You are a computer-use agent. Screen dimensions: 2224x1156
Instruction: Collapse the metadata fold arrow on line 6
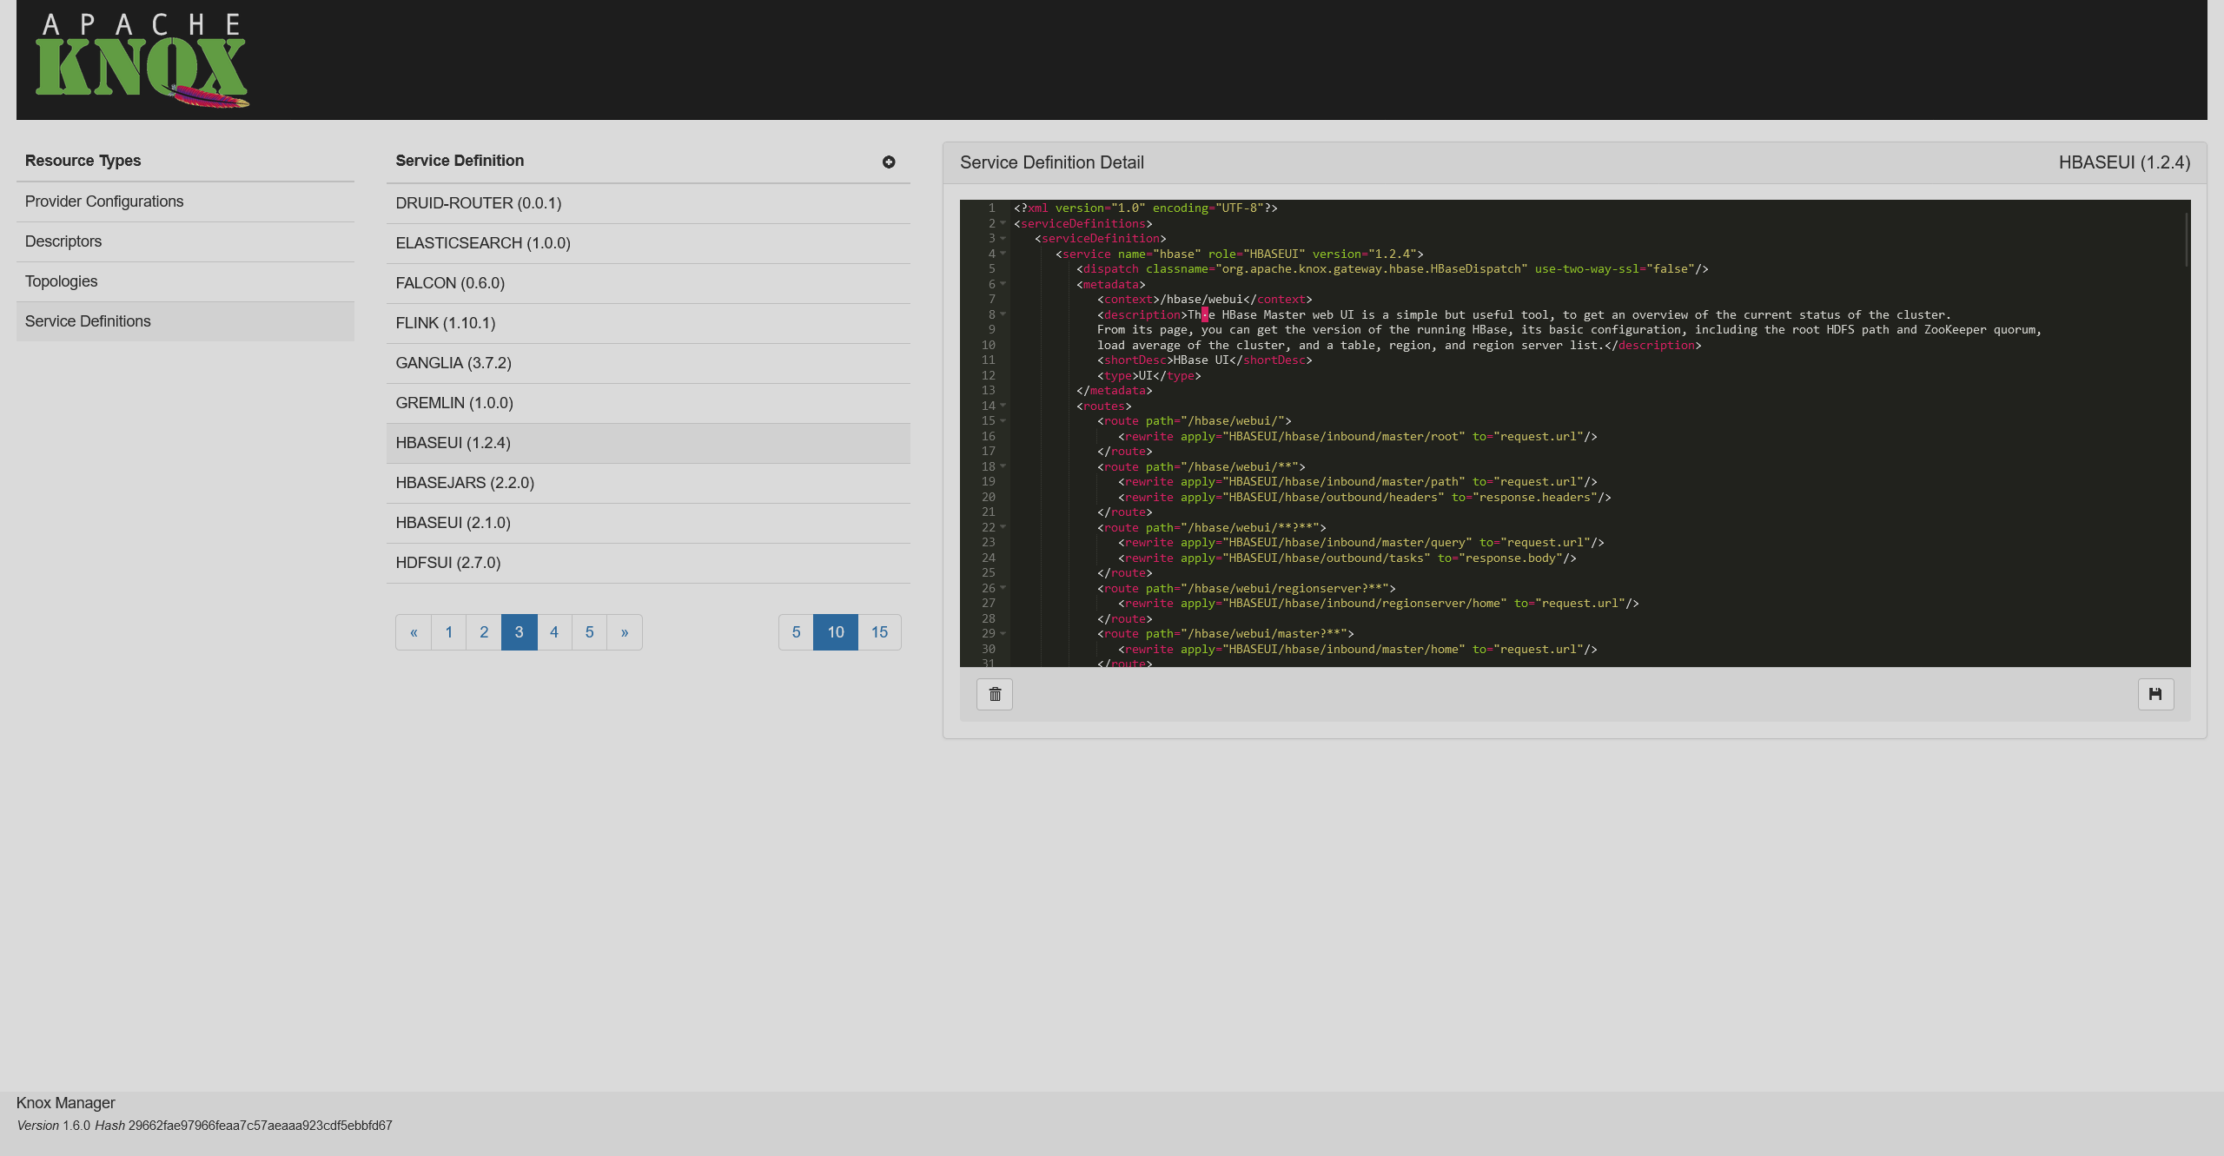[x=1003, y=284]
